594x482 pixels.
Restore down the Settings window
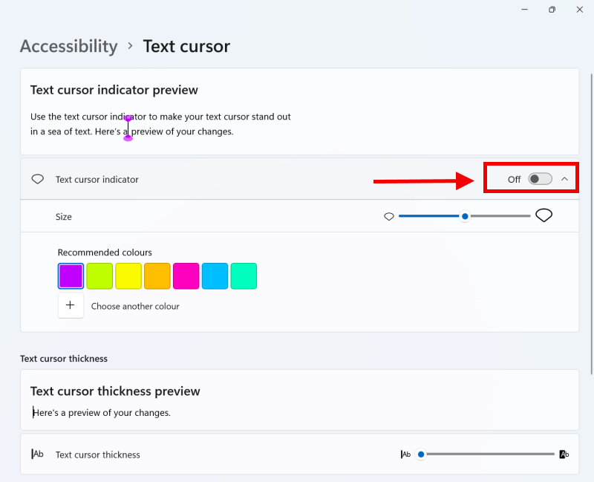pos(552,10)
